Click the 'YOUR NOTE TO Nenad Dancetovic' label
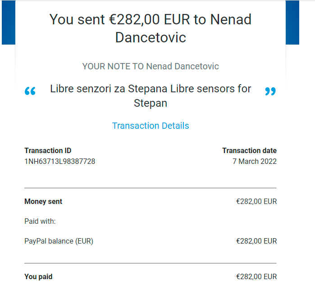315x285 pixels. coord(151,67)
